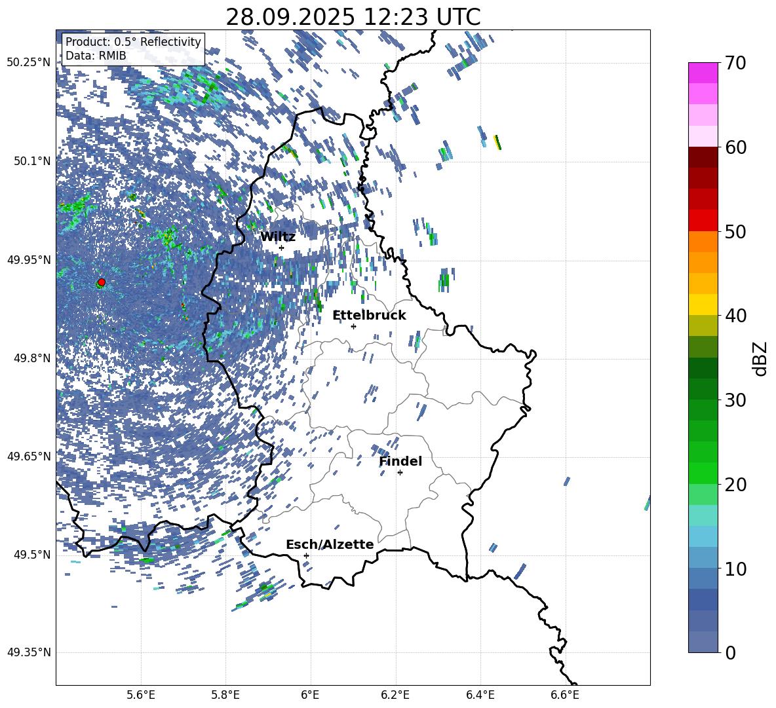The image size is (776, 708).
Task: Click the Esch/Alzette city label
Action: coord(330,544)
